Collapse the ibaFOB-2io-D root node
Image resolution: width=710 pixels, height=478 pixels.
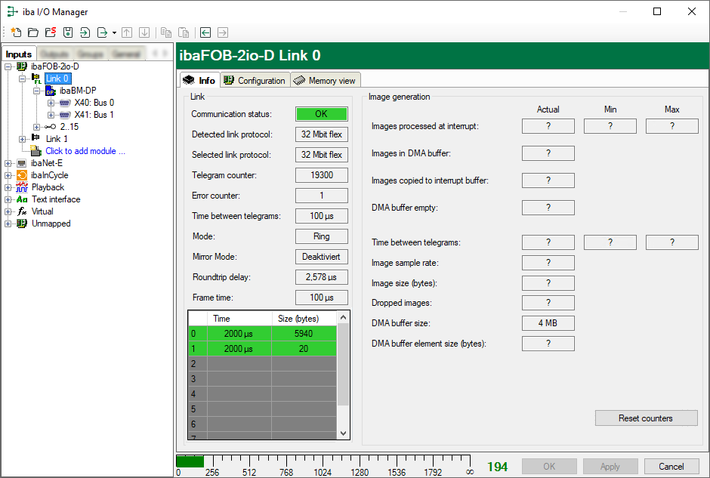point(8,66)
